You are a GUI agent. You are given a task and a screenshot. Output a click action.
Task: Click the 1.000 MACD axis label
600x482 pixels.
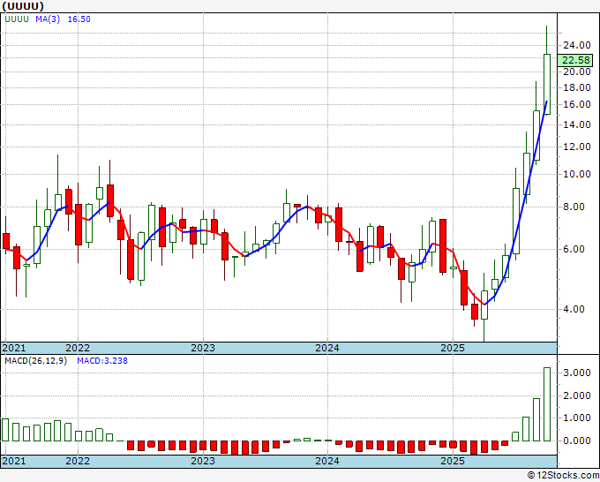pos(577,418)
